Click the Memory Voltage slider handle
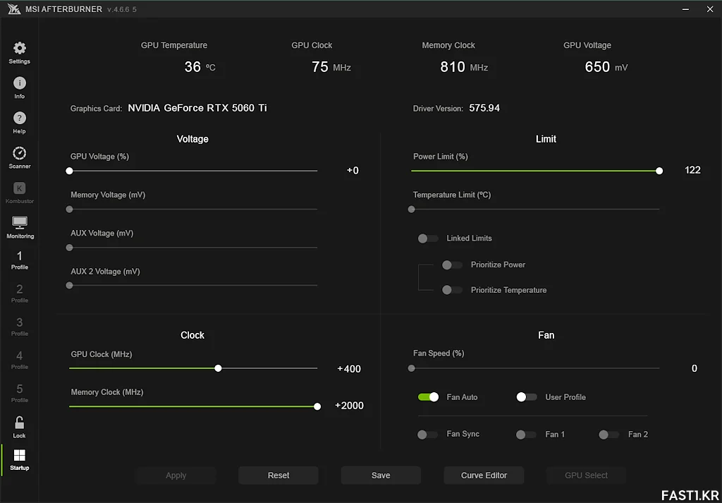722x503 pixels. tap(70, 209)
